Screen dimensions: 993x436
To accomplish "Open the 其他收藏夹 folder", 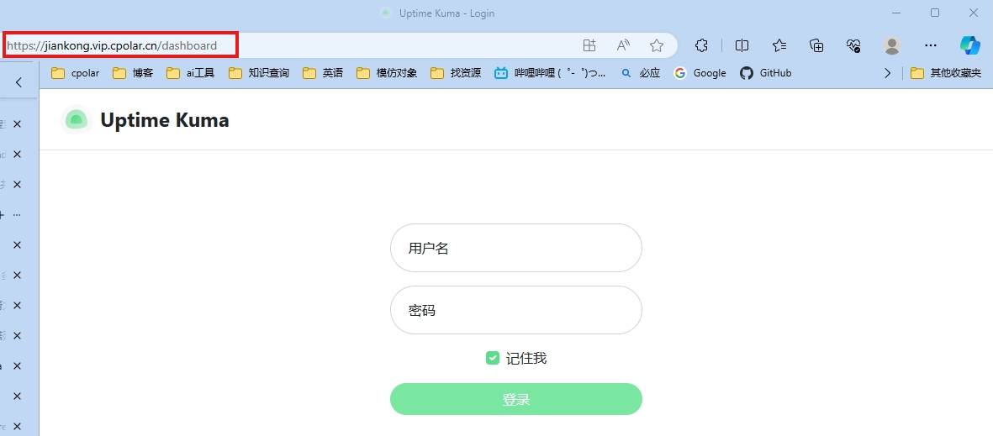I will [946, 73].
